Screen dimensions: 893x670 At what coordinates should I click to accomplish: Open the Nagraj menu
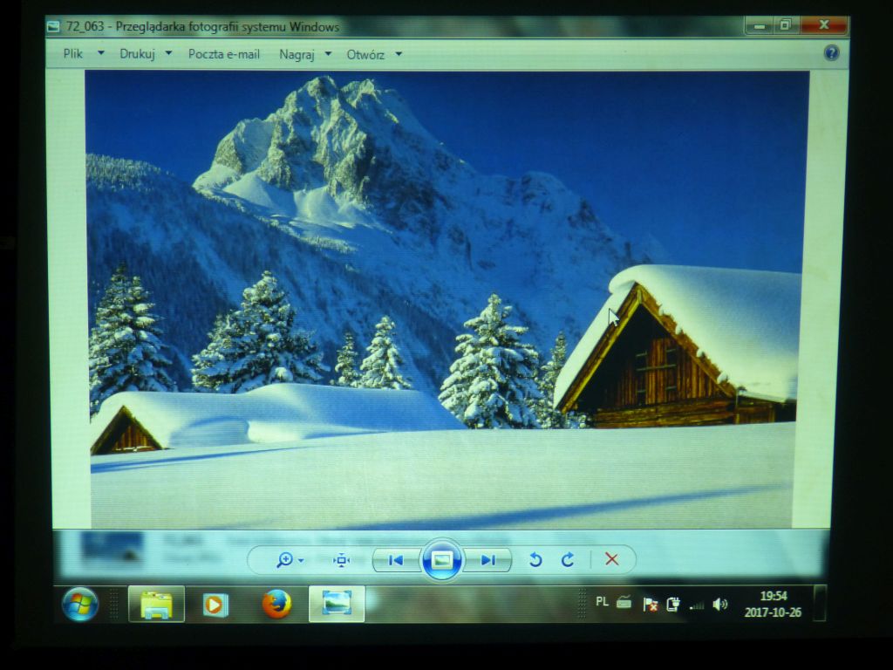[297, 54]
